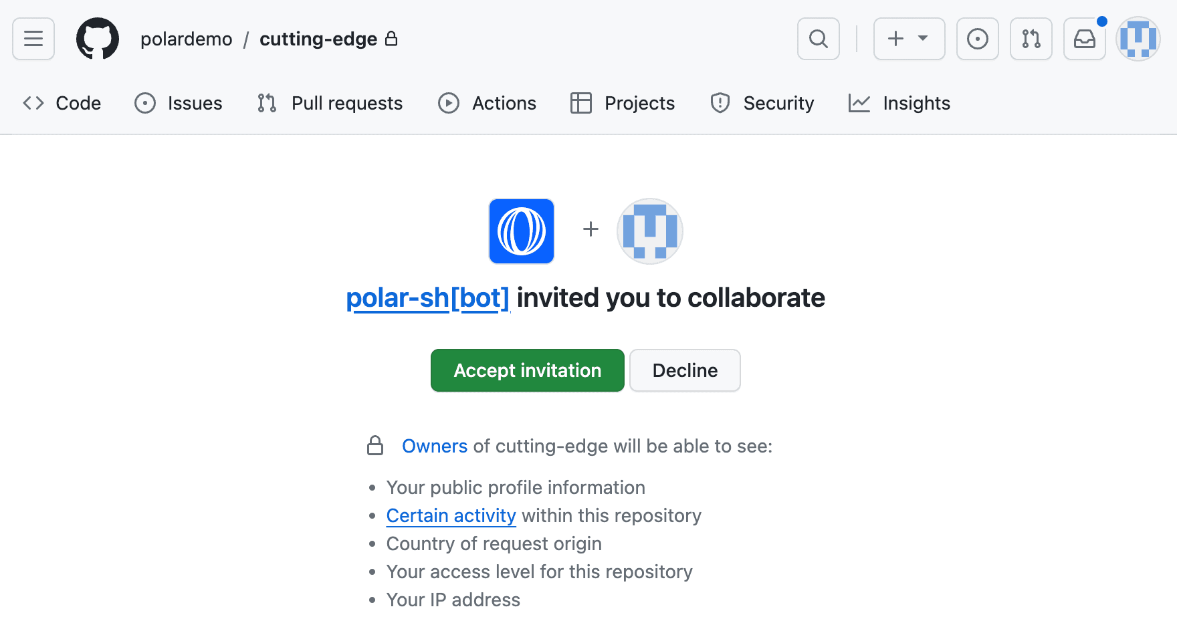
Task: Select the Security tab
Action: pyautogui.click(x=762, y=103)
